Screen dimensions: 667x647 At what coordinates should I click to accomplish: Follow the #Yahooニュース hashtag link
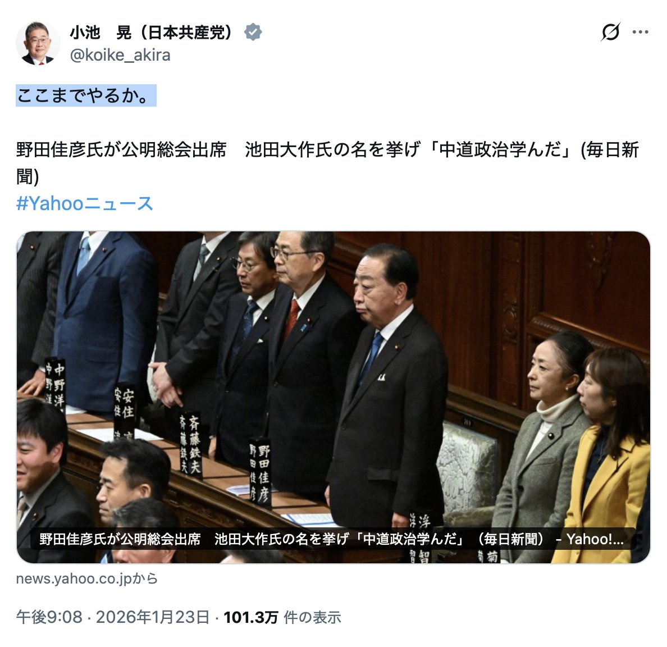[x=84, y=203]
